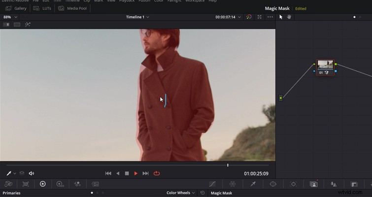Viewport: 372px width, 197px height.
Task: Click the 01:00:25:09 timecode display
Action: click(x=256, y=174)
